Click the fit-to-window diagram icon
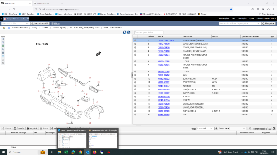277x155 pixels. [3, 46]
